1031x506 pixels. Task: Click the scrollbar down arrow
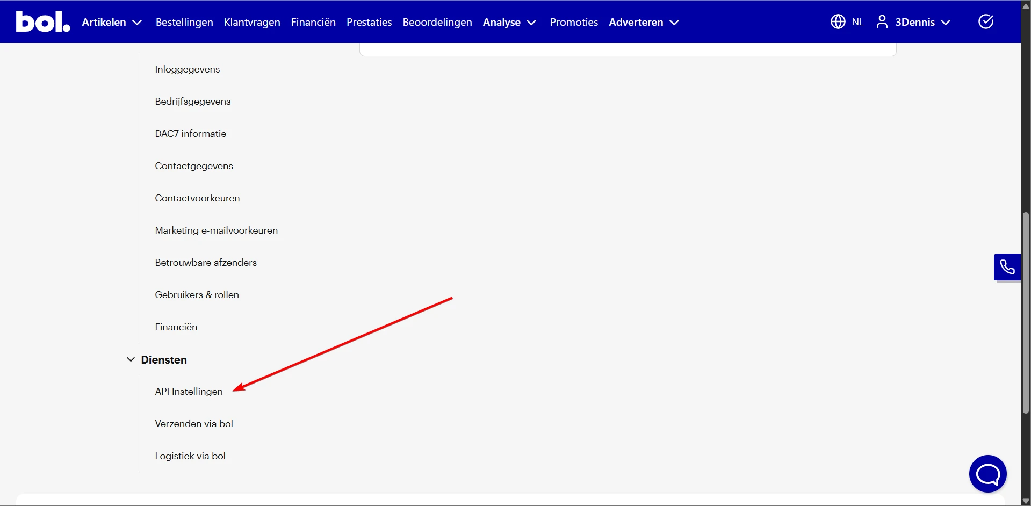pyautogui.click(x=1026, y=500)
